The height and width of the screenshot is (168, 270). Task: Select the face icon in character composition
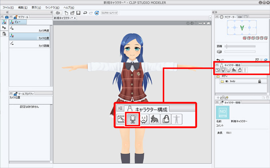229,70
